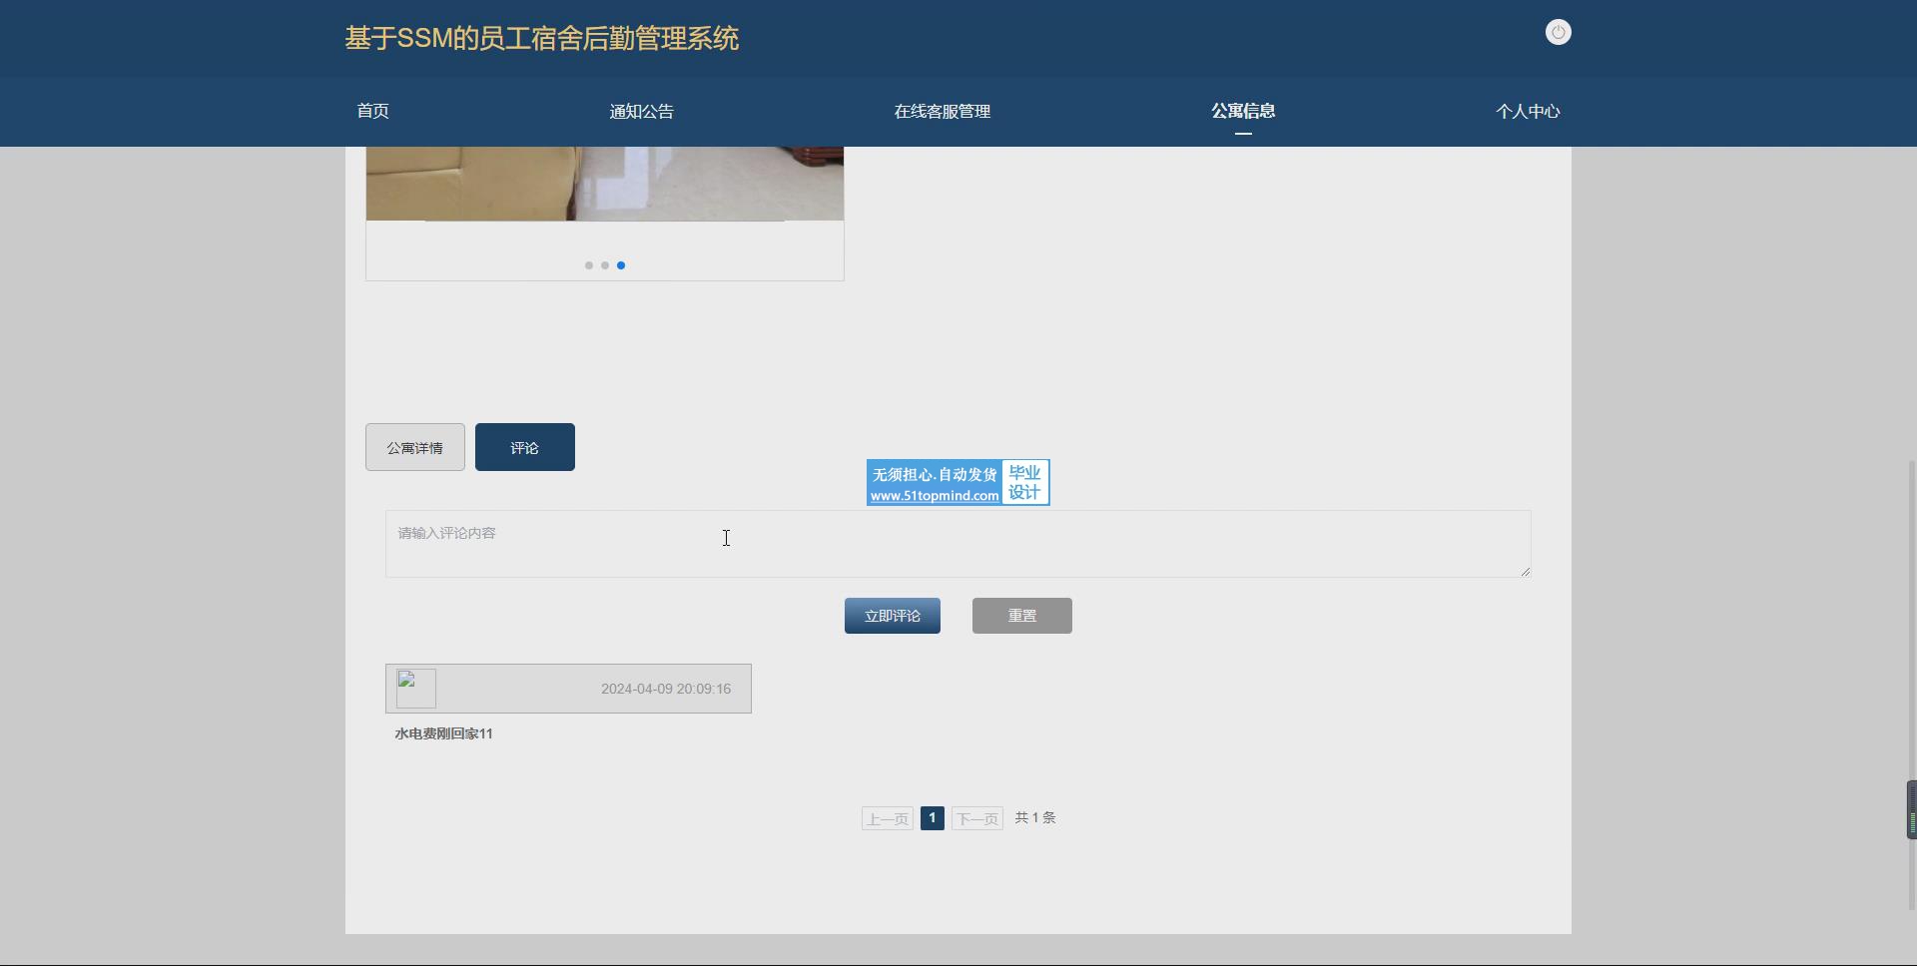Click the broken avatar image in the comment
The width and height of the screenshot is (1917, 966).
click(415, 689)
